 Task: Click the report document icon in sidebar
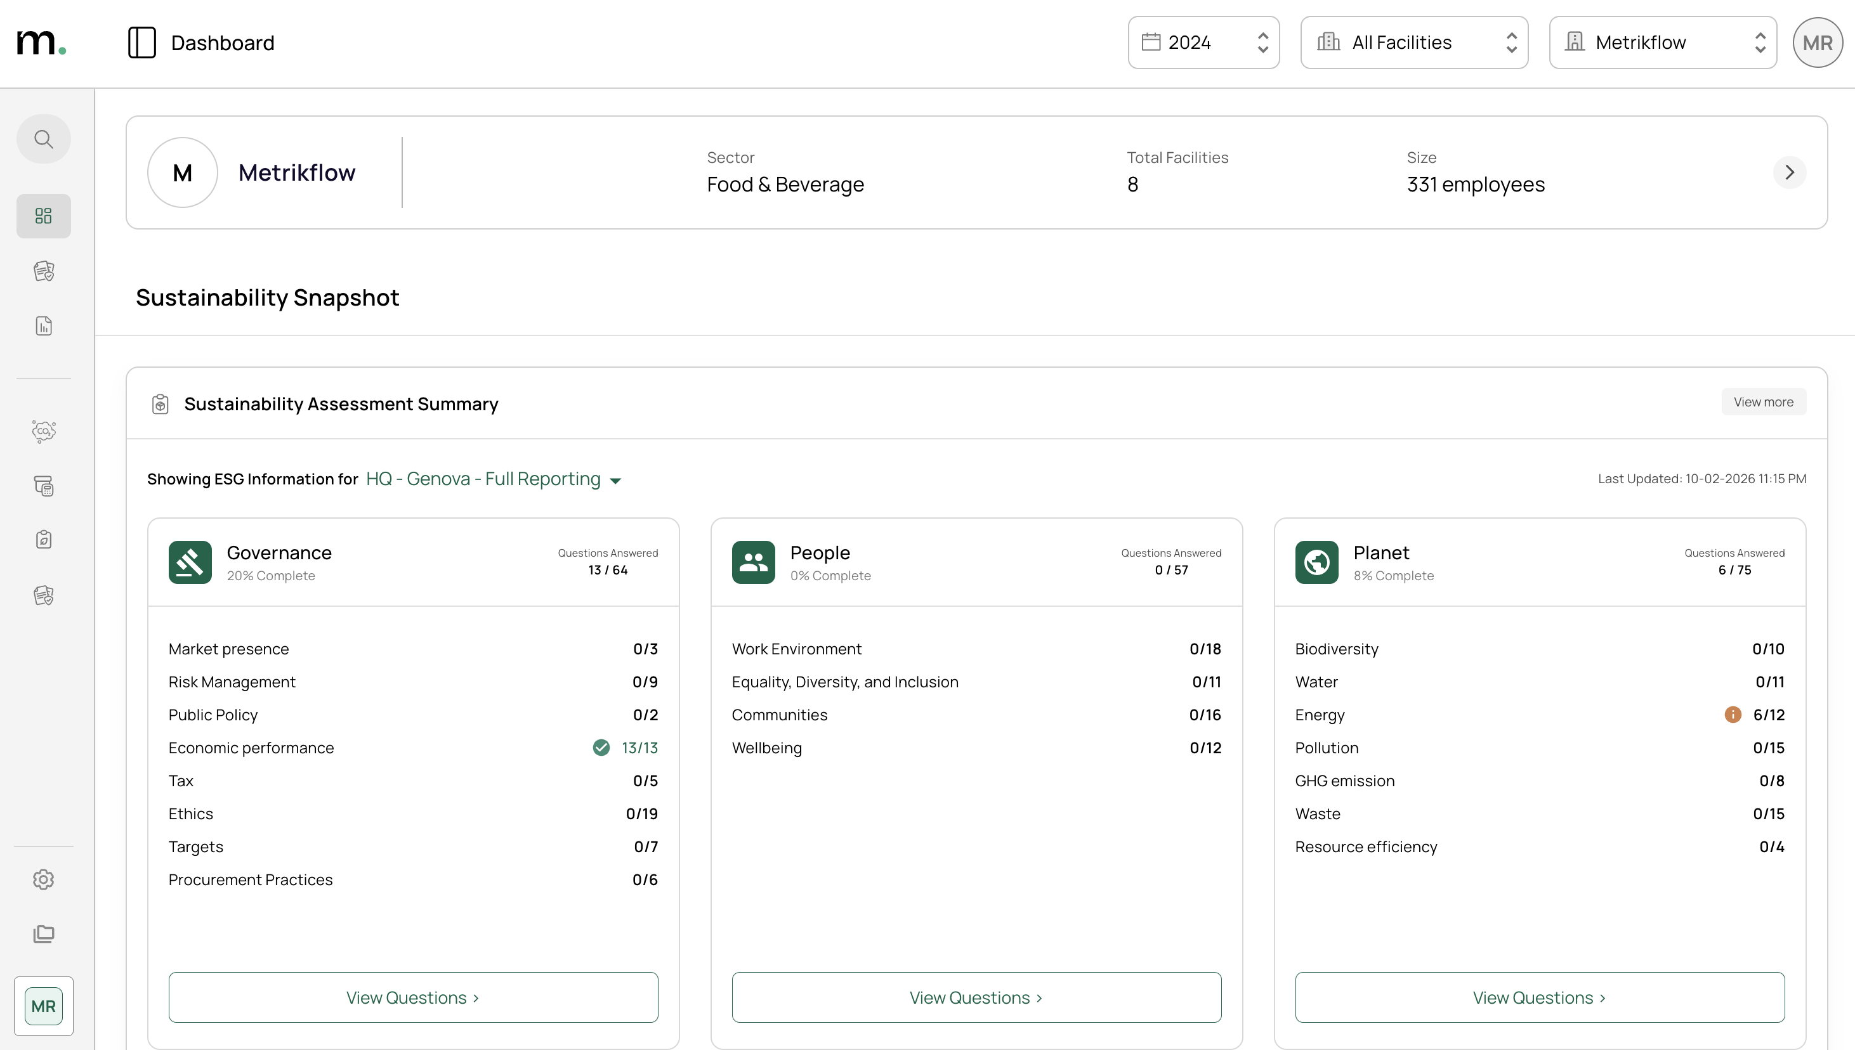pyautogui.click(x=43, y=326)
